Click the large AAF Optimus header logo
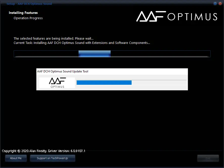The width and height of the screenshot is (224, 168). [x=177, y=16]
